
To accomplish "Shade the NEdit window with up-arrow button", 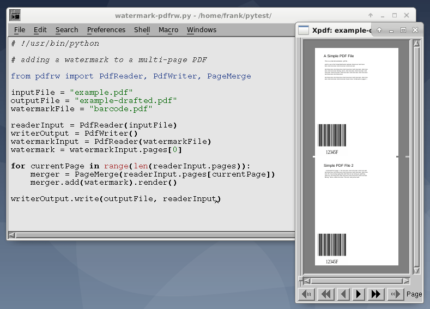I will point(371,15).
